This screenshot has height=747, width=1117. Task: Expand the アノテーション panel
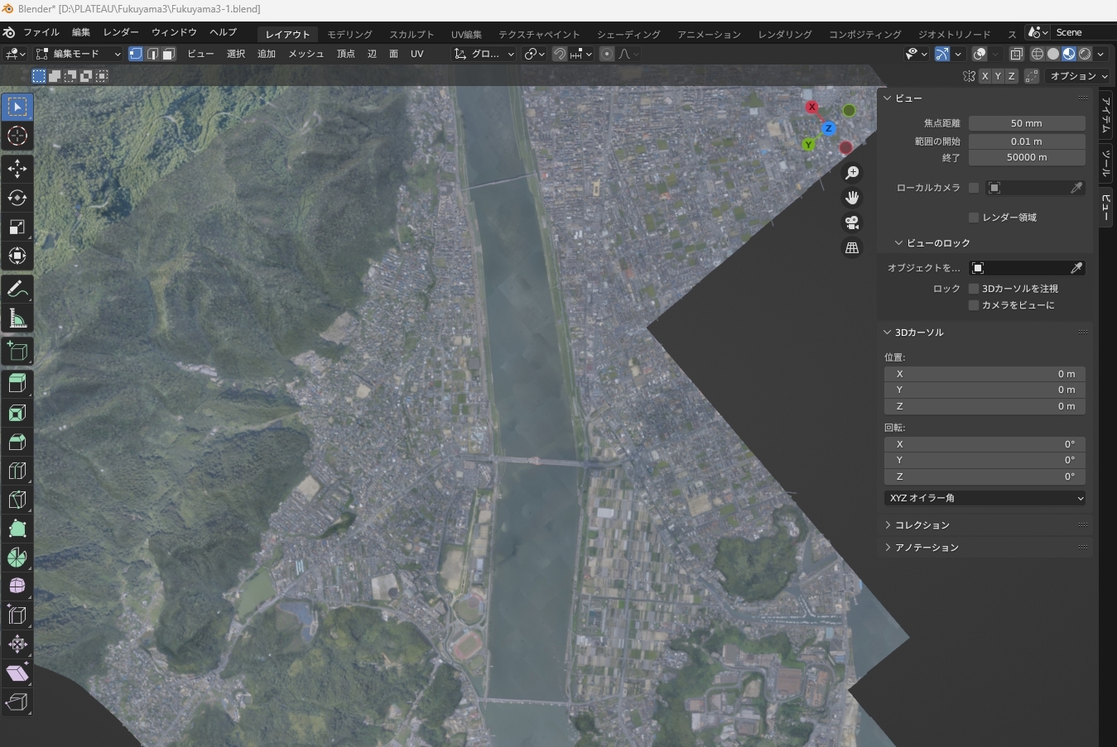coord(926,548)
